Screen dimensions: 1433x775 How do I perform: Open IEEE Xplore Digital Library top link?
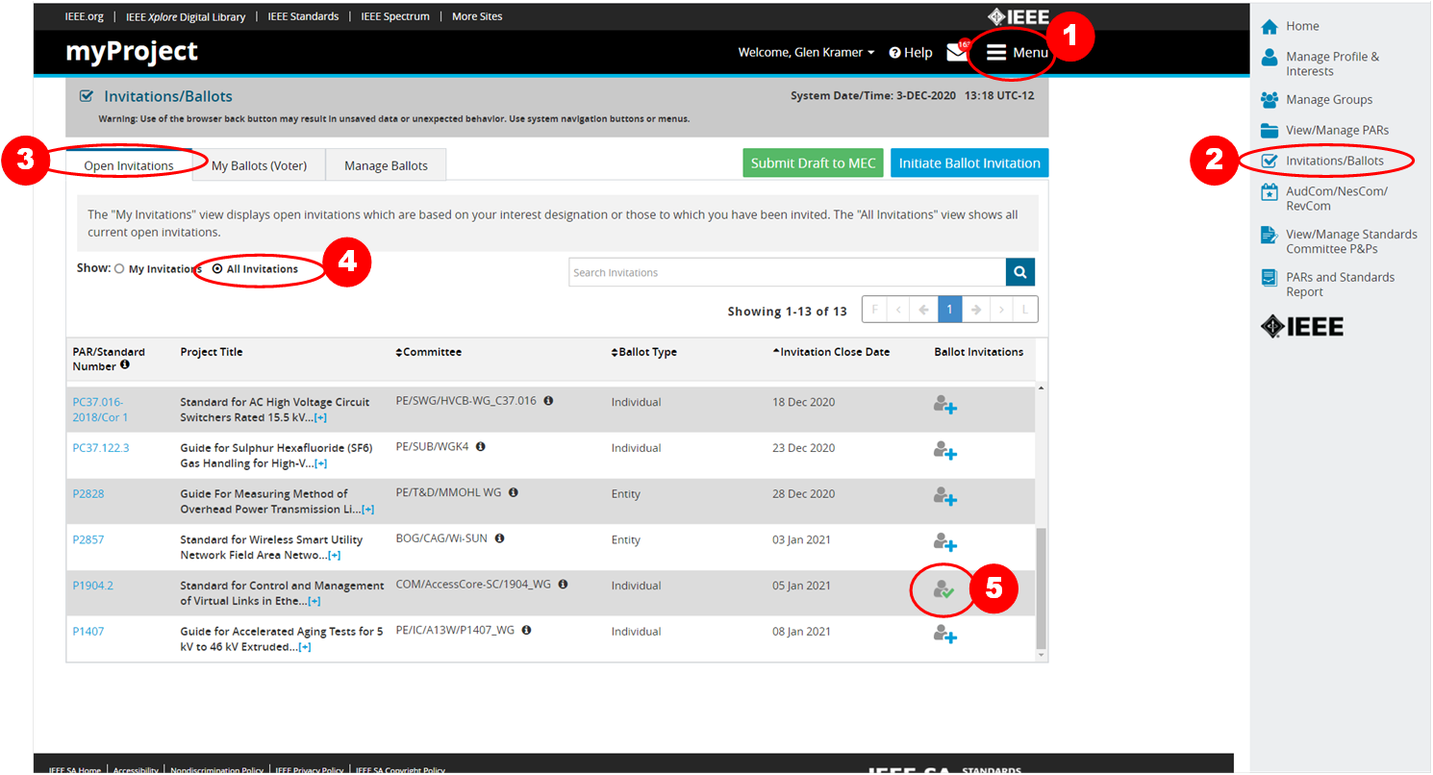click(186, 16)
